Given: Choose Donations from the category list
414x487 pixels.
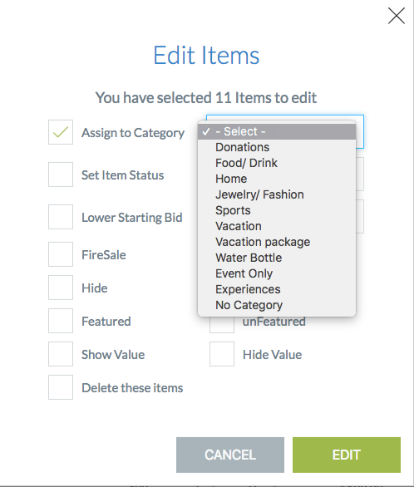Looking at the screenshot, I should tap(277, 147).
